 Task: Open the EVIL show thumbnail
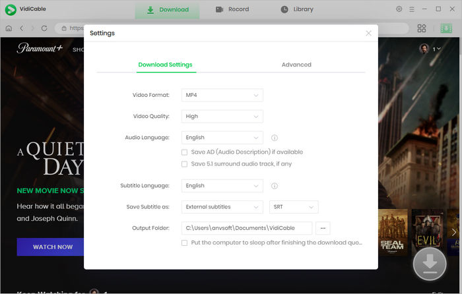427,232
